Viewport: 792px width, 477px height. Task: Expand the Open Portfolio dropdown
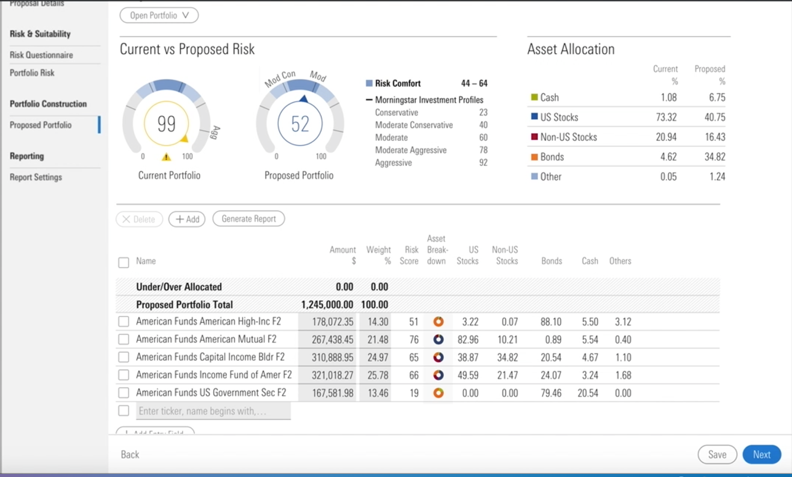159,15
